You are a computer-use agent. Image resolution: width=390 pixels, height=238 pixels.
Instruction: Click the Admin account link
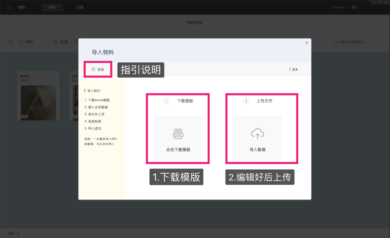click(338, 7)
